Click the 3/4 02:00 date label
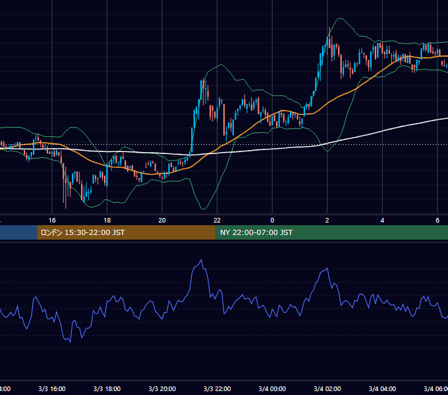Screen dimensions: 448x395 click(327, 388)
